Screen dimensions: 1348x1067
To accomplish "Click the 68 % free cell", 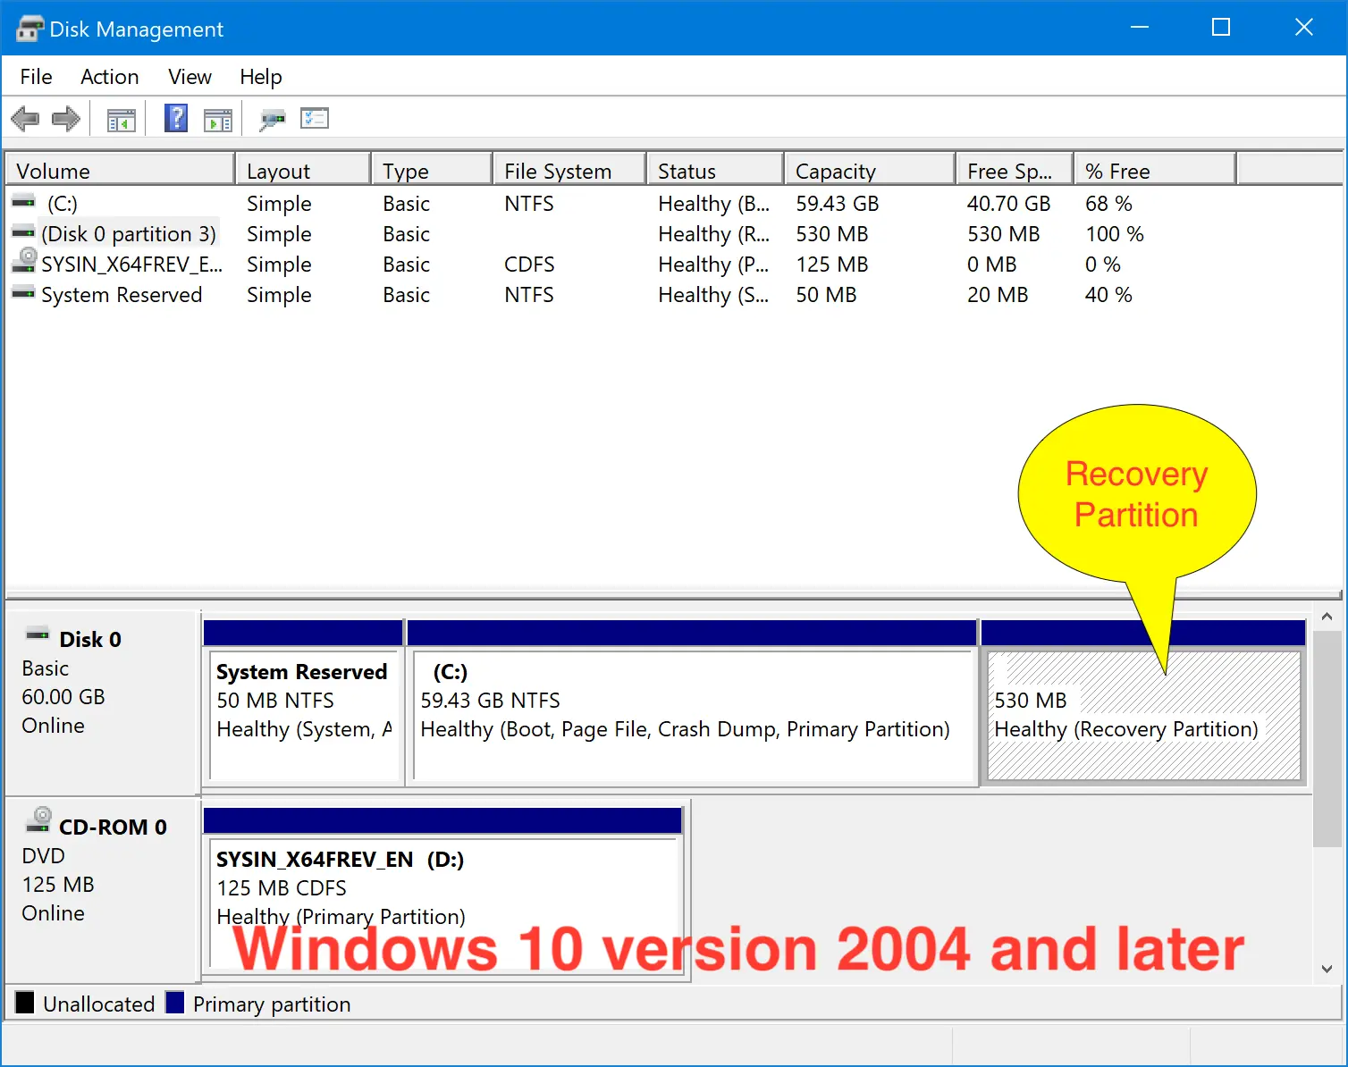I will (x=1108, y=204).
